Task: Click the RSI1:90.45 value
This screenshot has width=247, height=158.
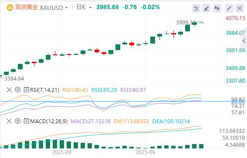Action: [x=75, y=90]
